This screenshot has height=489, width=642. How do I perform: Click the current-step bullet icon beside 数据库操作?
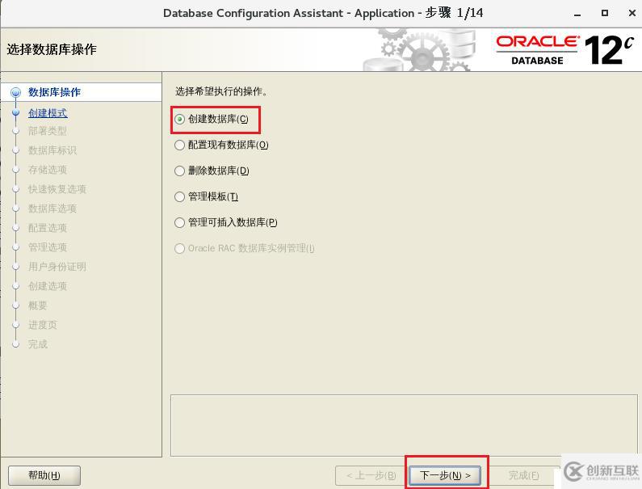pos(15,92)
